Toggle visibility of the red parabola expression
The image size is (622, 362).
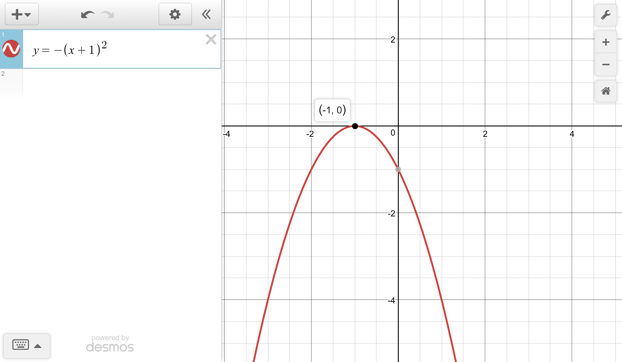(11, 49)
